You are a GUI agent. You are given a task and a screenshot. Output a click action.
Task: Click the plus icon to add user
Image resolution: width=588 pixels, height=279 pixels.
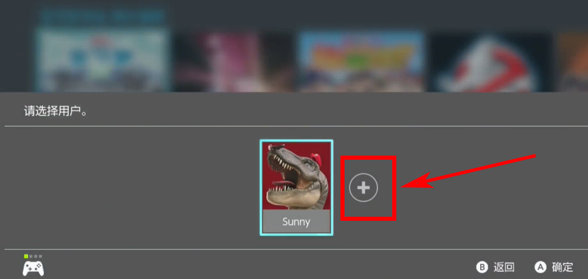pos(363,188)
